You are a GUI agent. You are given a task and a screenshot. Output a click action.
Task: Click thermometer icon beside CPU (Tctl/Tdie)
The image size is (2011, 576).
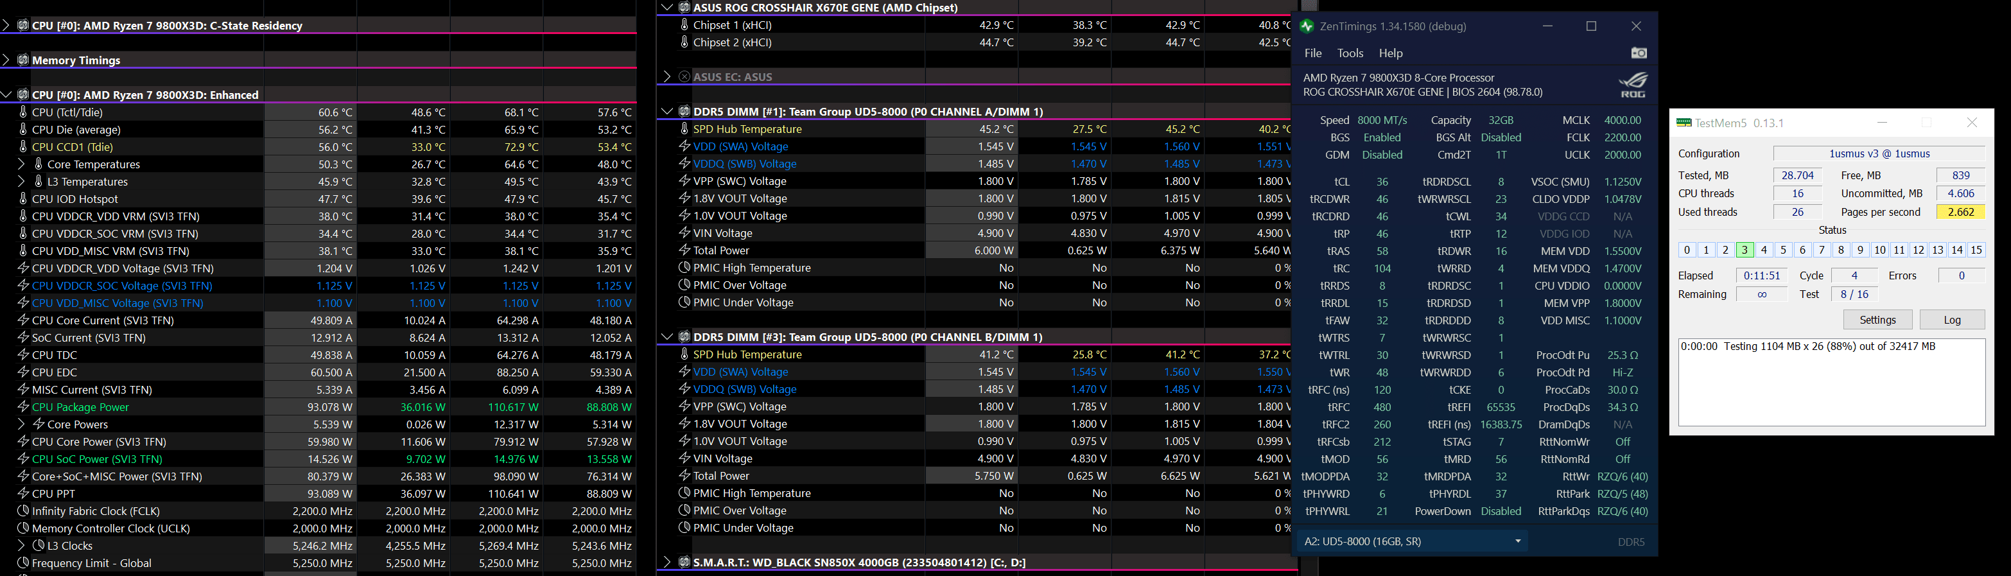(x=23, y=112)
